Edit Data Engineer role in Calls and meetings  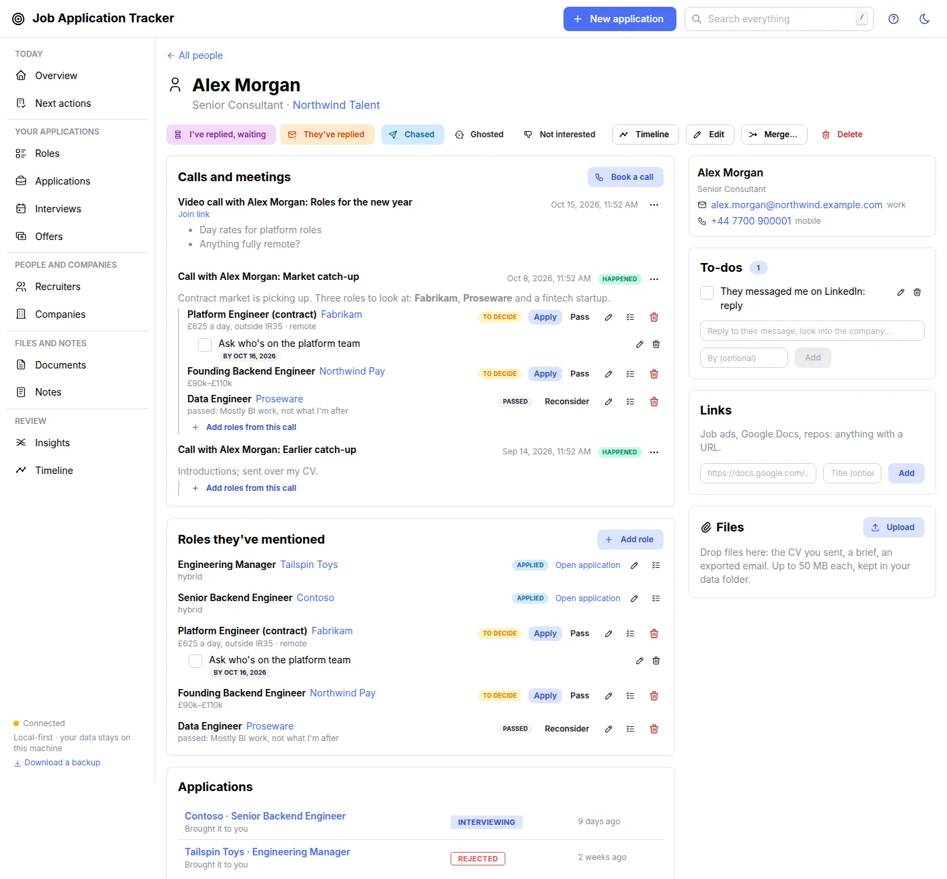[x=609, y=402]
